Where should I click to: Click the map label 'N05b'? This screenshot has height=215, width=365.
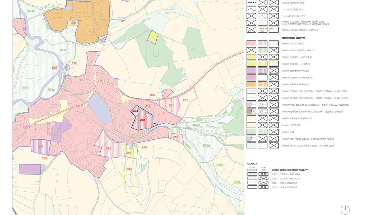click(199, 119)
